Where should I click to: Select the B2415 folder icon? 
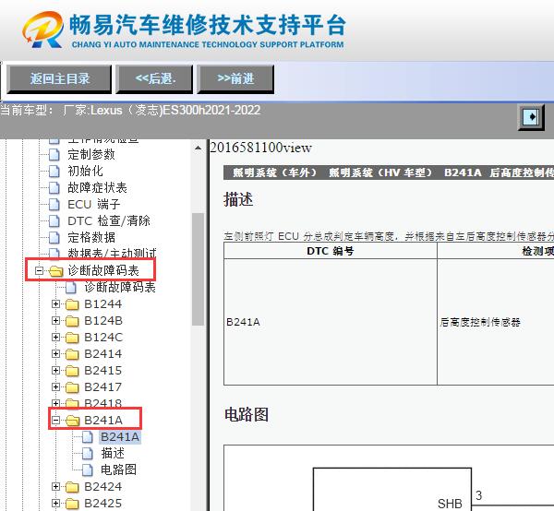point(72,371)
